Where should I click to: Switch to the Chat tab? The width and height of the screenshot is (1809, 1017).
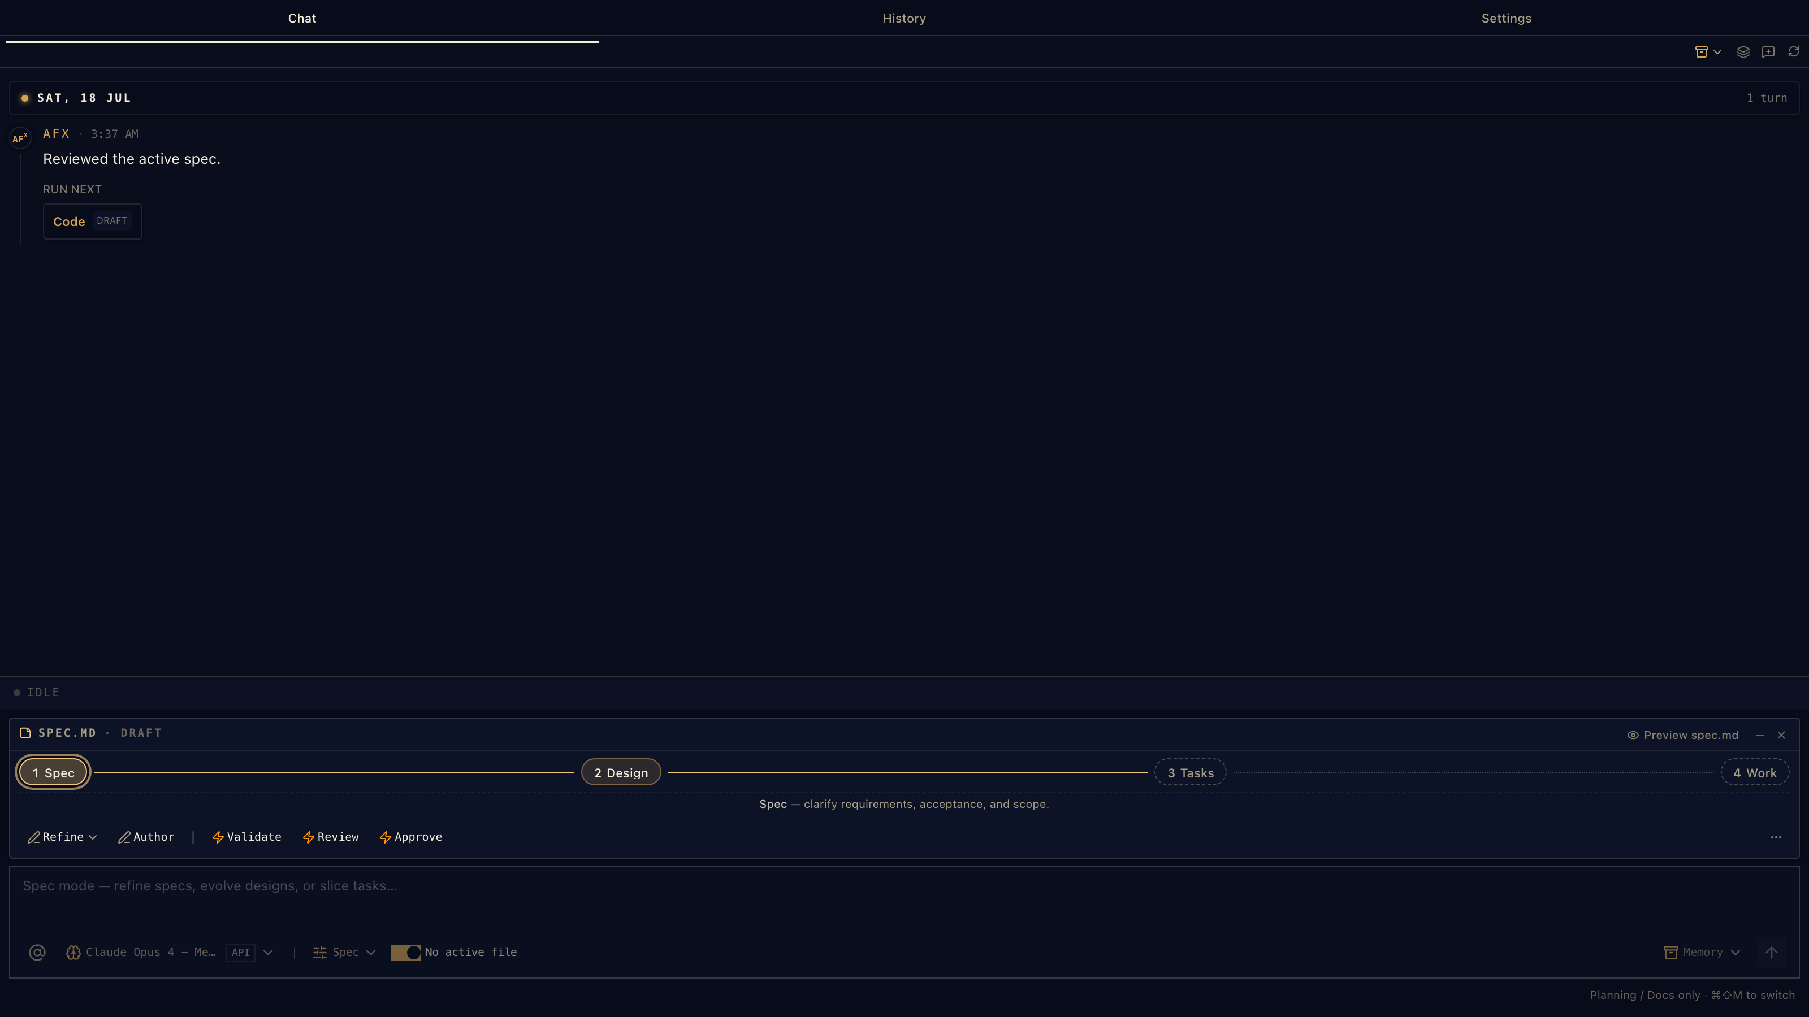point(302,18)
